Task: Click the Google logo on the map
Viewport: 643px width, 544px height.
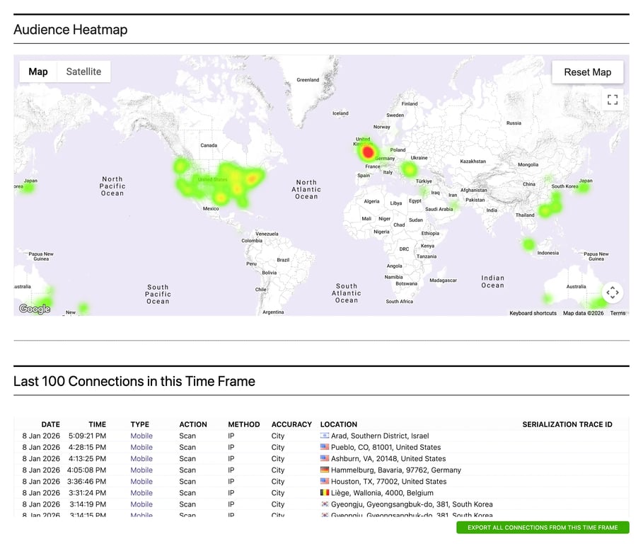Action: pos(34,308)
